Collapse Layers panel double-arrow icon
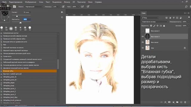 coord(185,13)
